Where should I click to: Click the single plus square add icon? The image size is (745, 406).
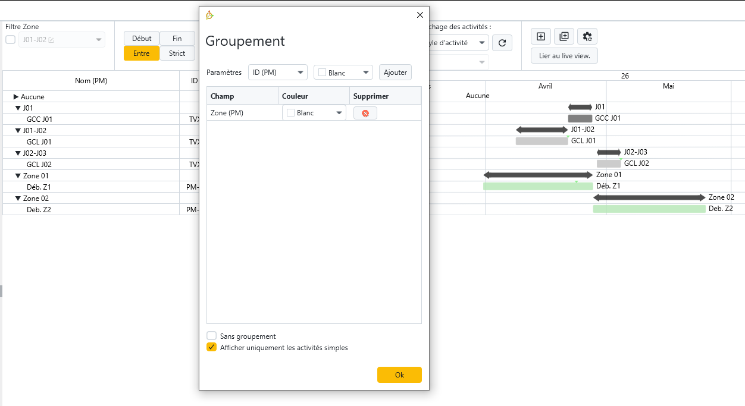(541, 36)
